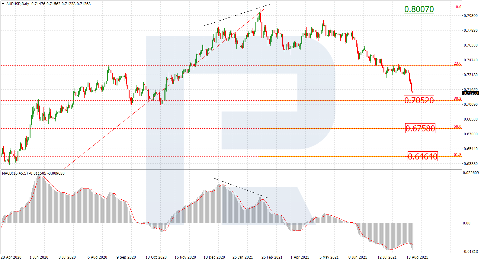Click the 16 Nov 2020 date label

[x=185, y=257]
